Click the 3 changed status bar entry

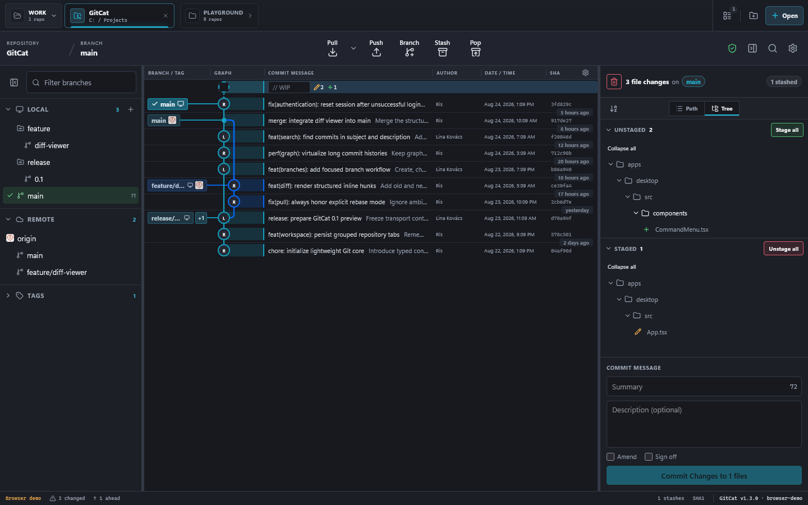67,498
